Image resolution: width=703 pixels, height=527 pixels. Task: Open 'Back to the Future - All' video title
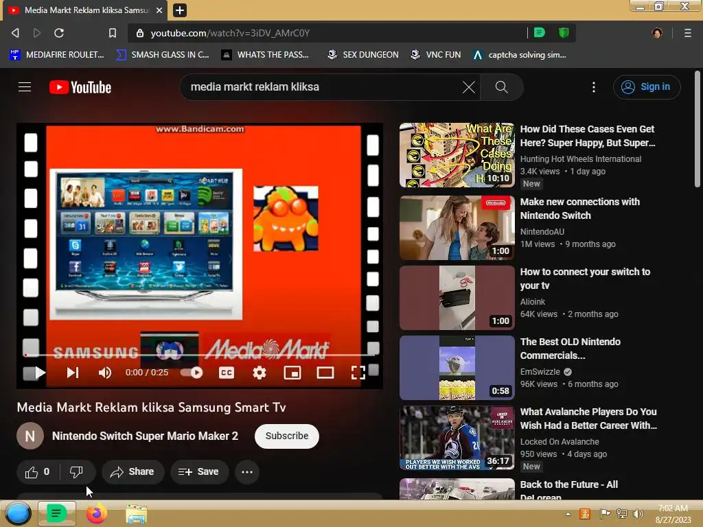point(569,491)
